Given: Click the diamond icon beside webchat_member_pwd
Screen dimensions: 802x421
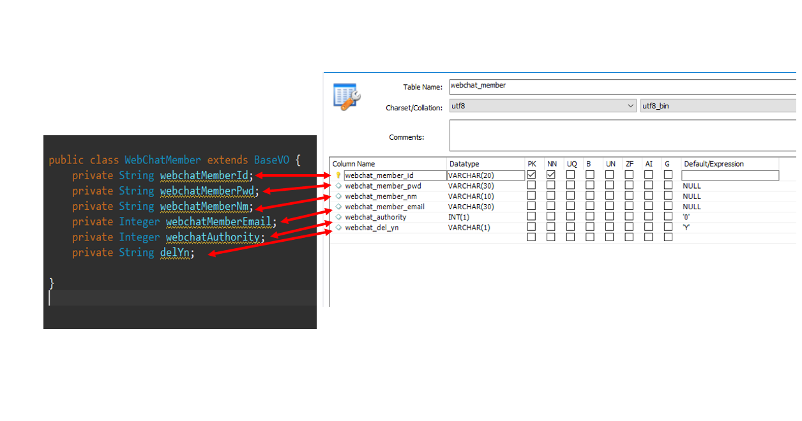Looking at the screenshot, I should (338, 186).
